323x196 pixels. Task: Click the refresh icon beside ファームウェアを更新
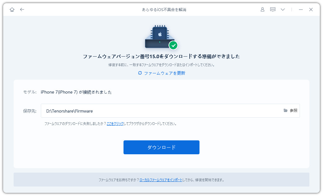[x=140, y=73]
